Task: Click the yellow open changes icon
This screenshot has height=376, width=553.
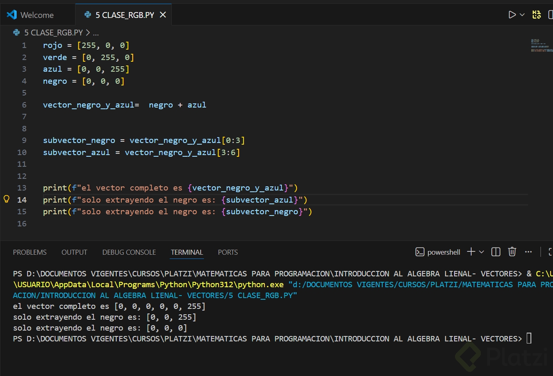Action: pyautogui.click(x=537, y=15)
